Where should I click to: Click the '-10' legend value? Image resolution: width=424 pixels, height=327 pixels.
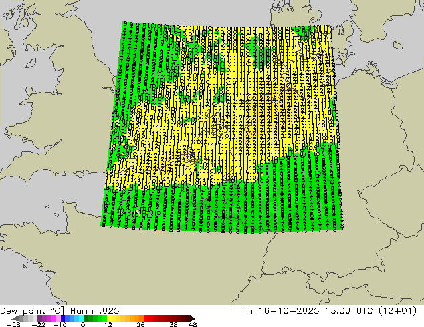(60, 324)
